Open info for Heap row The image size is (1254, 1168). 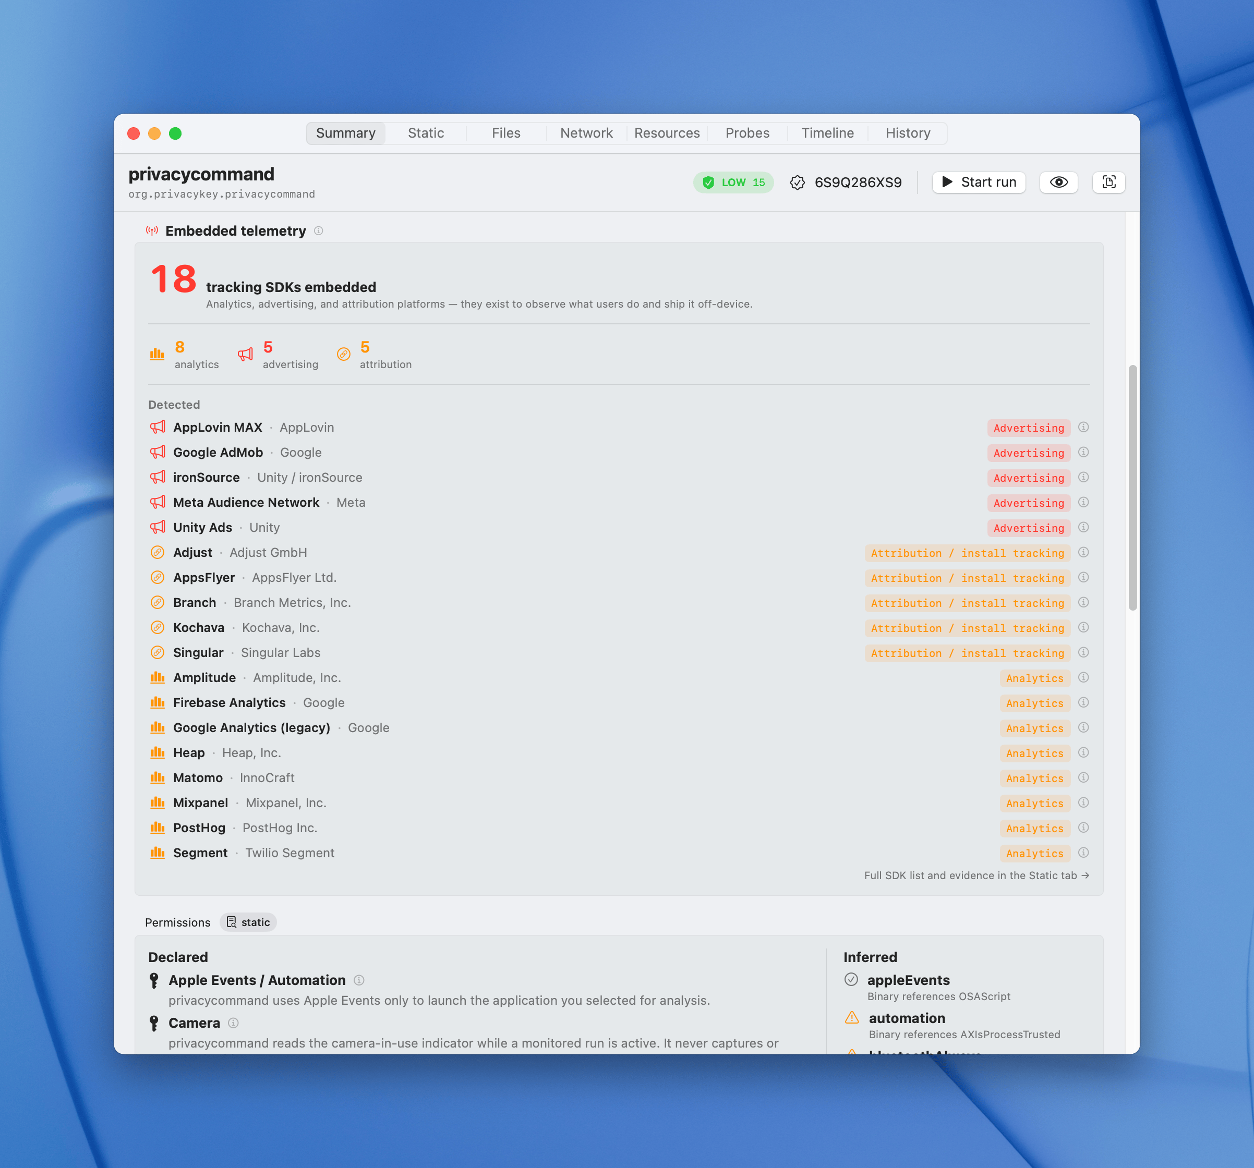(1083, 752)
